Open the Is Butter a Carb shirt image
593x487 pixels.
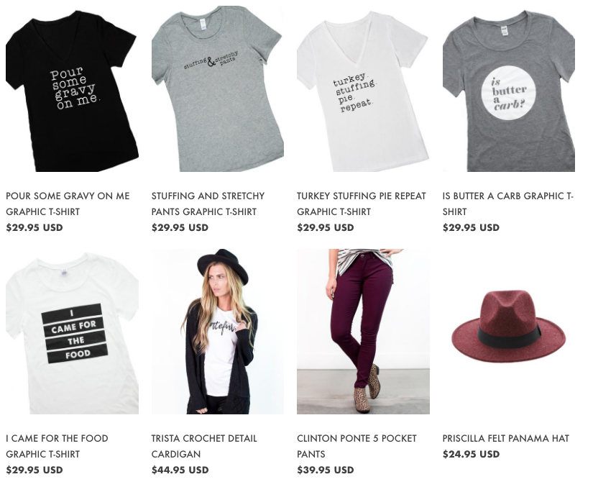click(509, 89)
